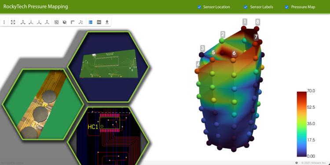Click the blue server panel icon
Image resolution: width=330 pixels, height=165 pixels.
pyautogui.click(x=91, y=22)
